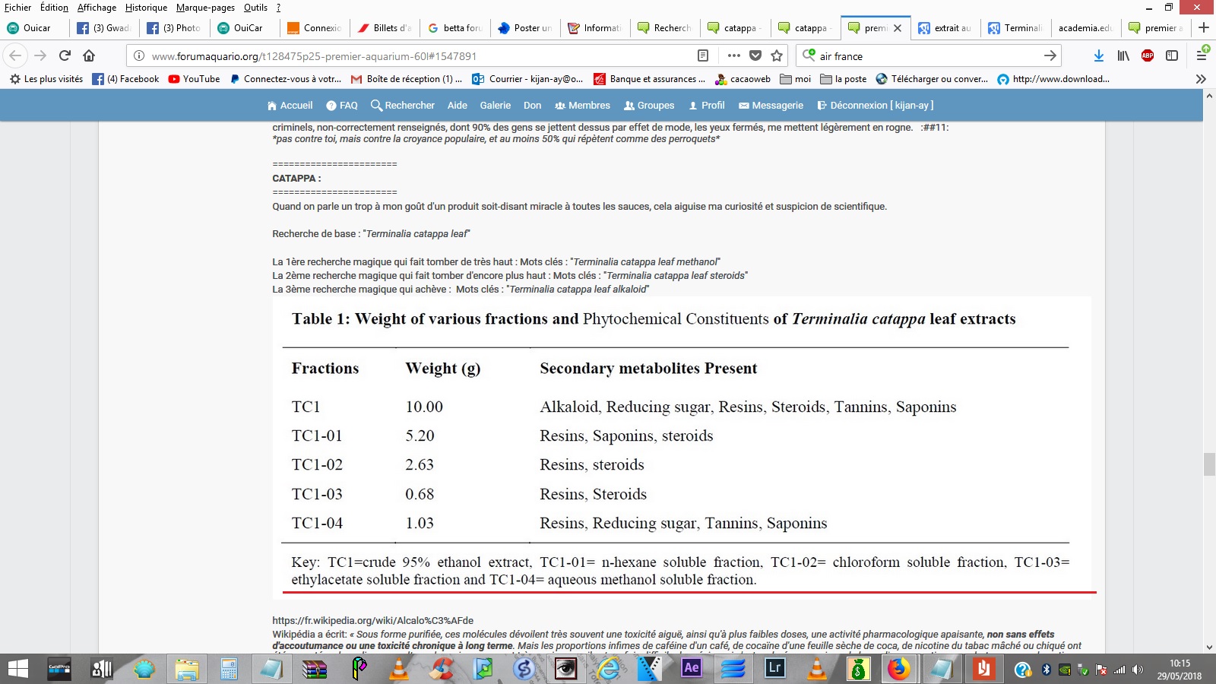The image size is (1216, 684).
Task: Click the page vertical scrollbar thumb
Action: point(1209,464)
